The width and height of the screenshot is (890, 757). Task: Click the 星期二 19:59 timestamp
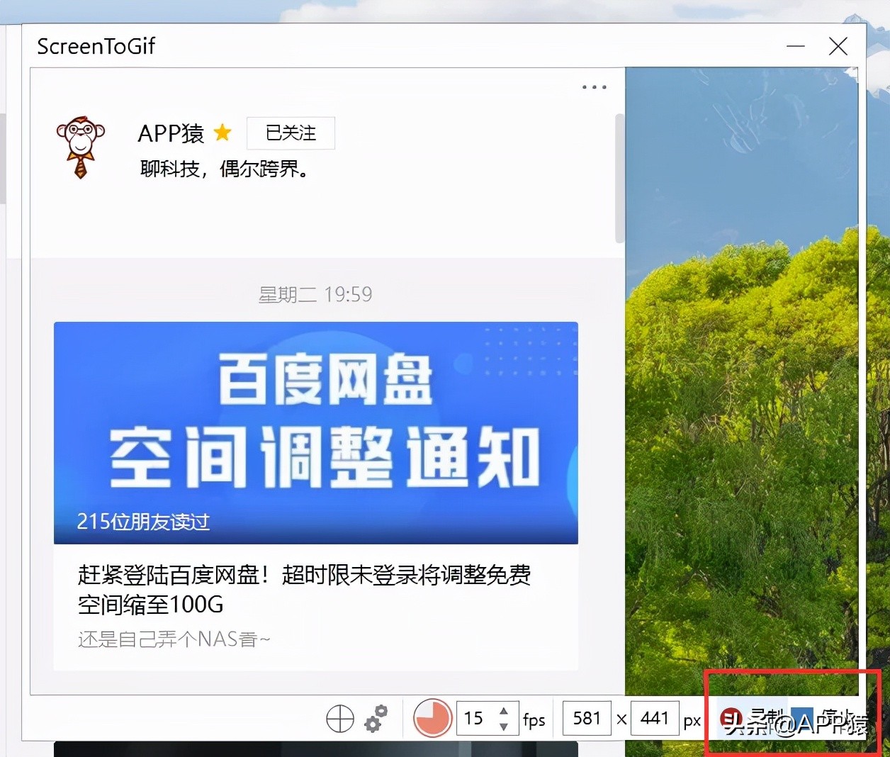click(x=315, y=294)
